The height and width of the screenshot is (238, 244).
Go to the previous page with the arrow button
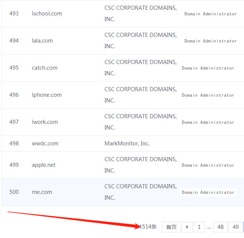tap(187, 227)
